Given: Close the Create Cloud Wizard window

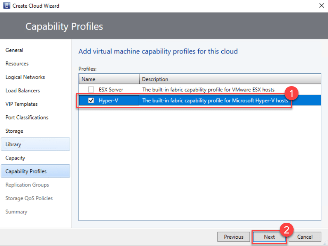Looking at the screenshot, I should (x=321, y=6).
